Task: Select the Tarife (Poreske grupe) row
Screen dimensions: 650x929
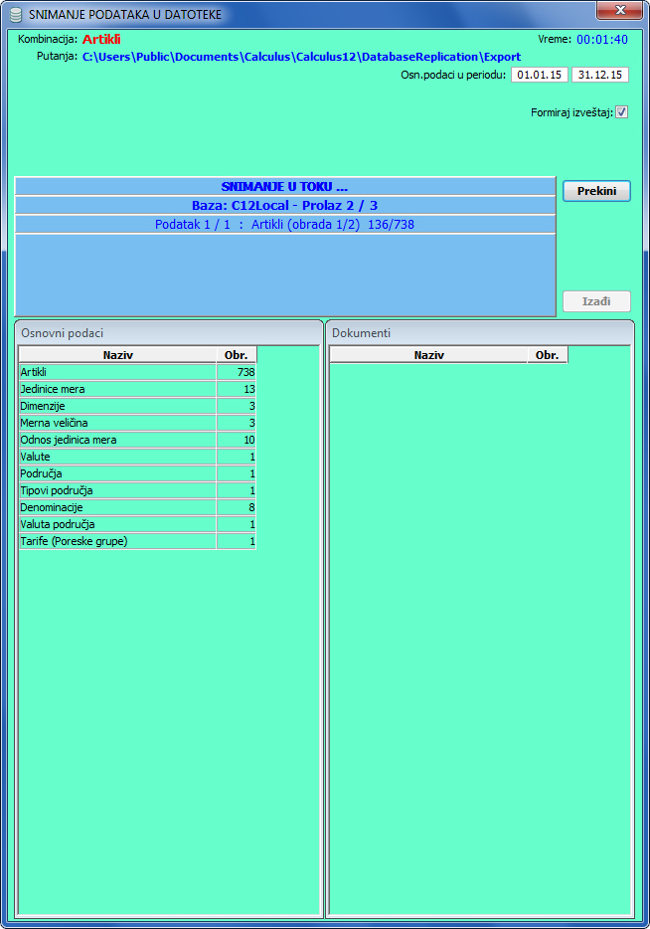Action: (117, 541)
